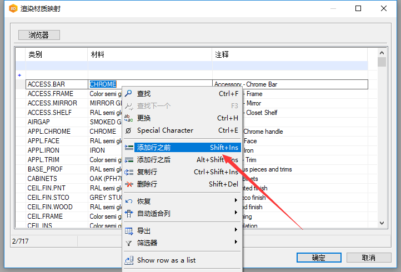Image resolution: width=401 pixels, height=272 pixels.
Task: Click the vertical scrollbar thumb
Action: click(382, 62)
